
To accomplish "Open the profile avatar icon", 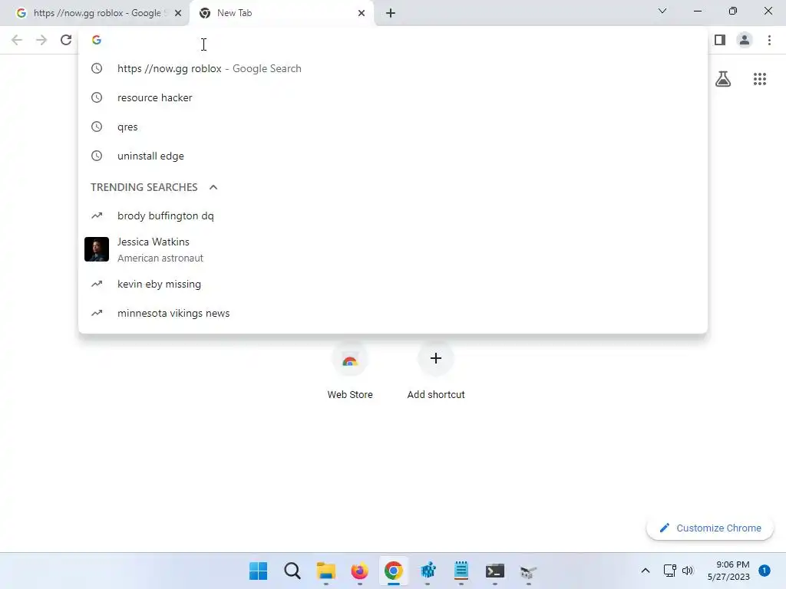I will (x=745, y=40).
